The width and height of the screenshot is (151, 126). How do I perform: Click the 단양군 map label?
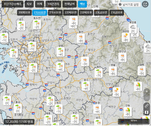(109, 84)
